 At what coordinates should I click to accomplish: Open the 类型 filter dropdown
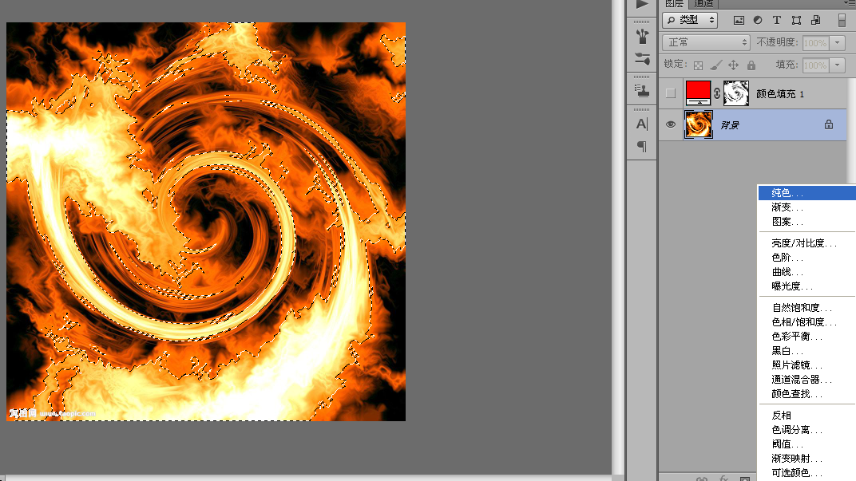coord(690,20)
